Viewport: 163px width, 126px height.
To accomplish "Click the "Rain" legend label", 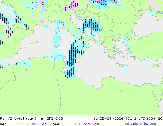I will 3,124.
